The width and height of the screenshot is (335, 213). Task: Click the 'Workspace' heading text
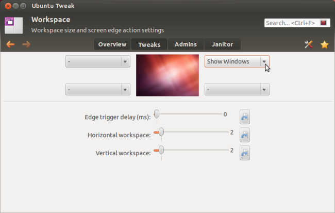[x=51, y=20]
